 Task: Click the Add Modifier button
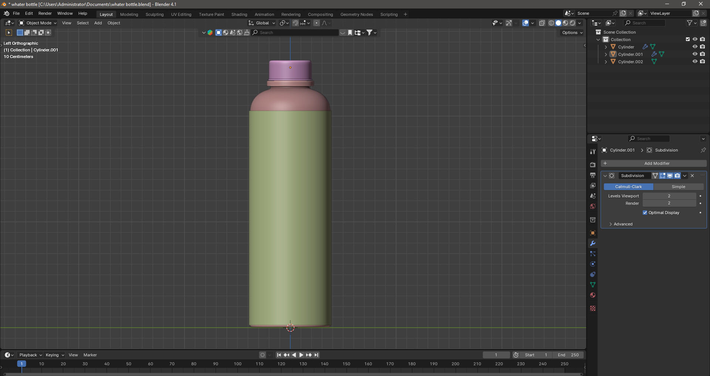(x=656, y=163)
